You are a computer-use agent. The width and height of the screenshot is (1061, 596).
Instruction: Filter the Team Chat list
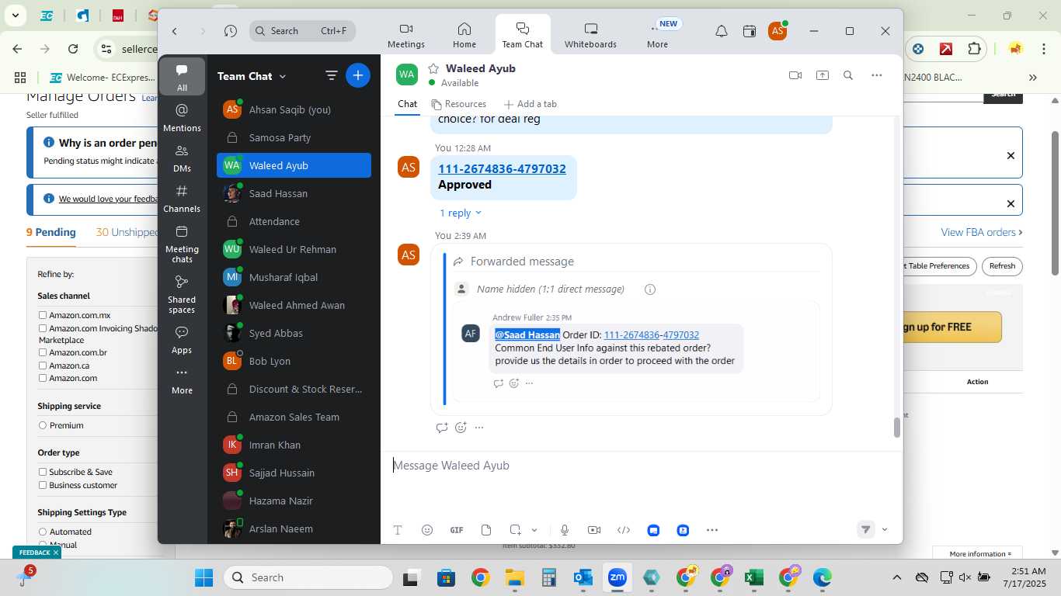click(x=331, y=75)
